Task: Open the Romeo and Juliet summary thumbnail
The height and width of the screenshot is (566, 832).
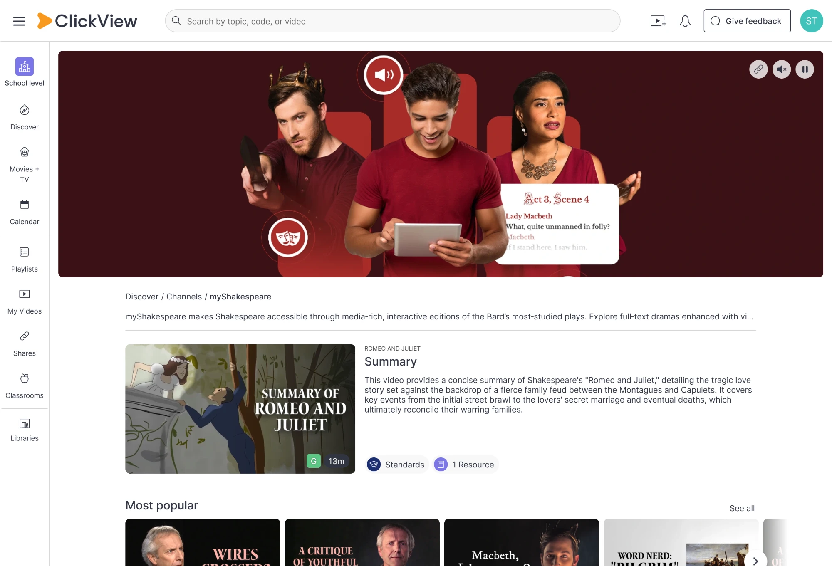Action: tap(240, 409)
